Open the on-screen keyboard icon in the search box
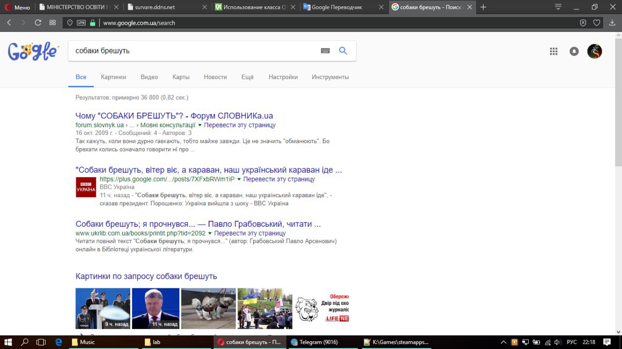The height and width of the screenshot is (349, 622). click(x=325, y=50)
